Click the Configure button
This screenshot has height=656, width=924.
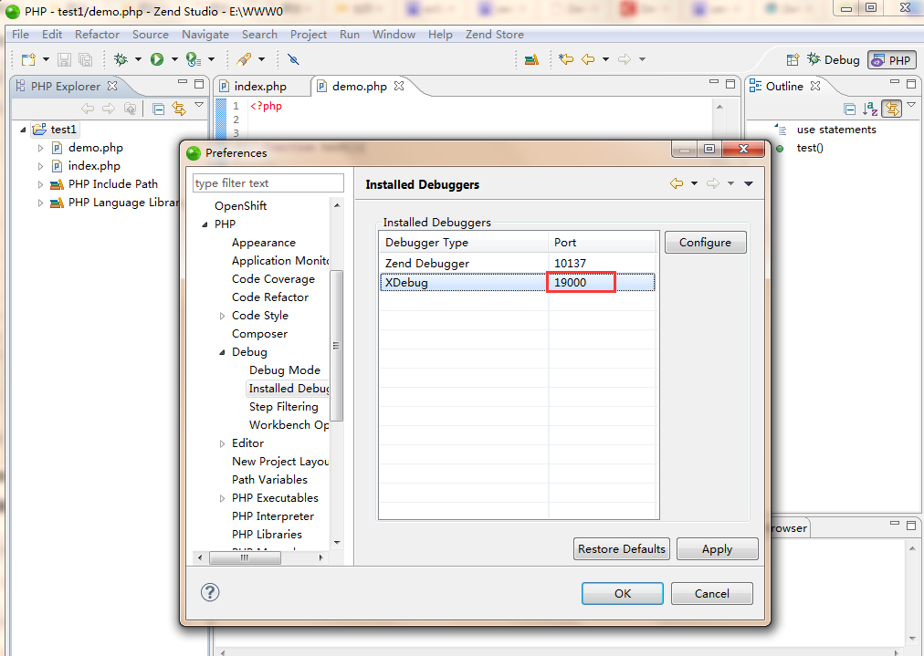pyautogui.click(x=705, y=242)
